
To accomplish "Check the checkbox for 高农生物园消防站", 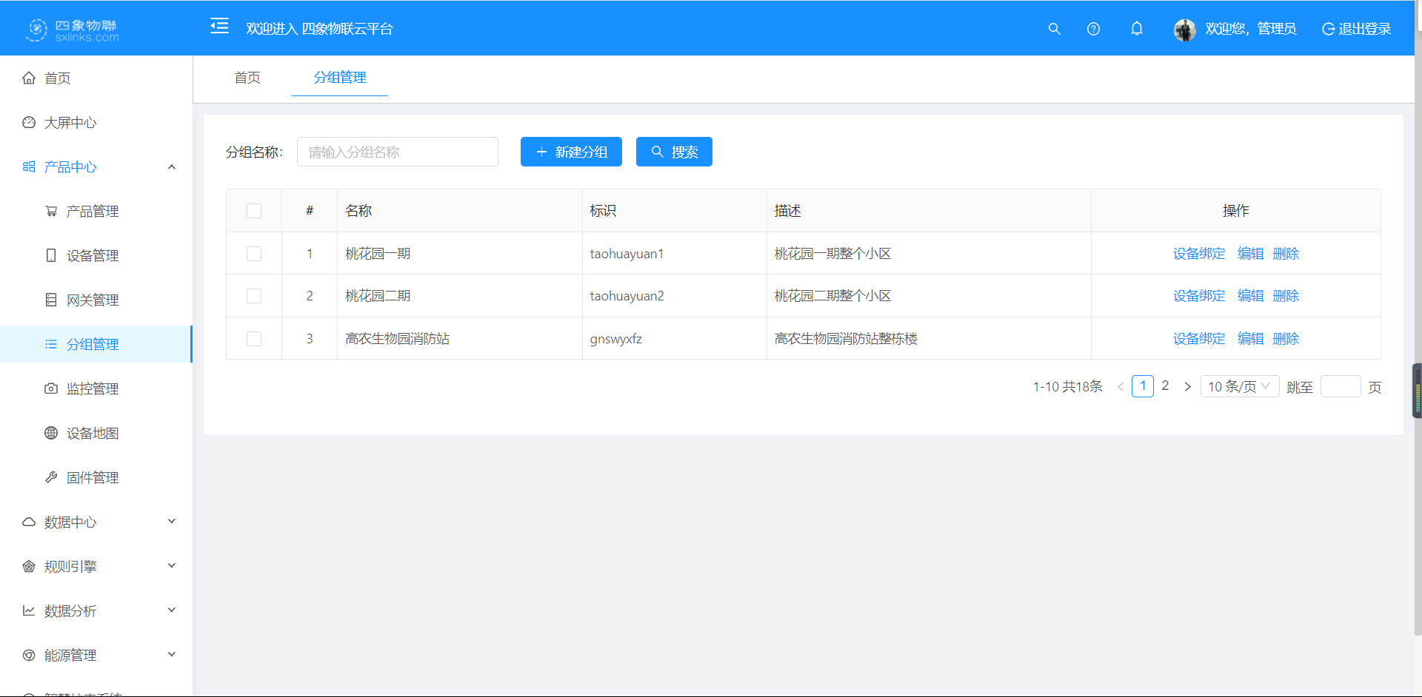I will [254, 338].
